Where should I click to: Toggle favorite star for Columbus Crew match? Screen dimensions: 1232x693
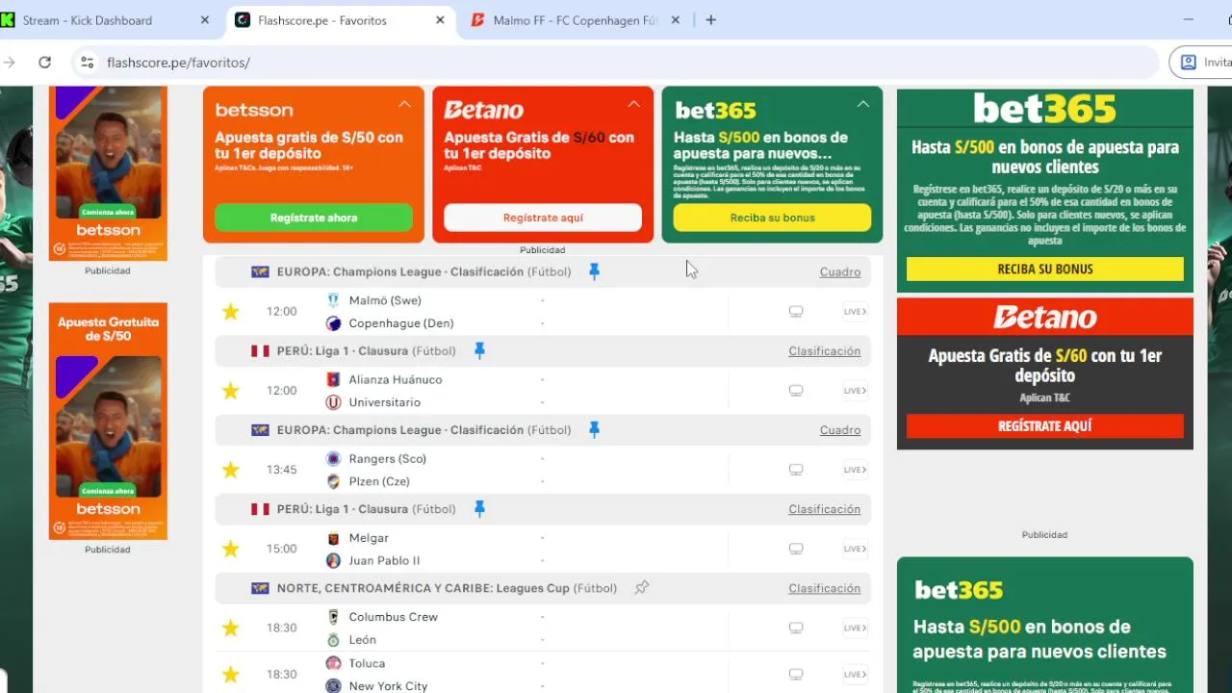[x=230, y=628]
